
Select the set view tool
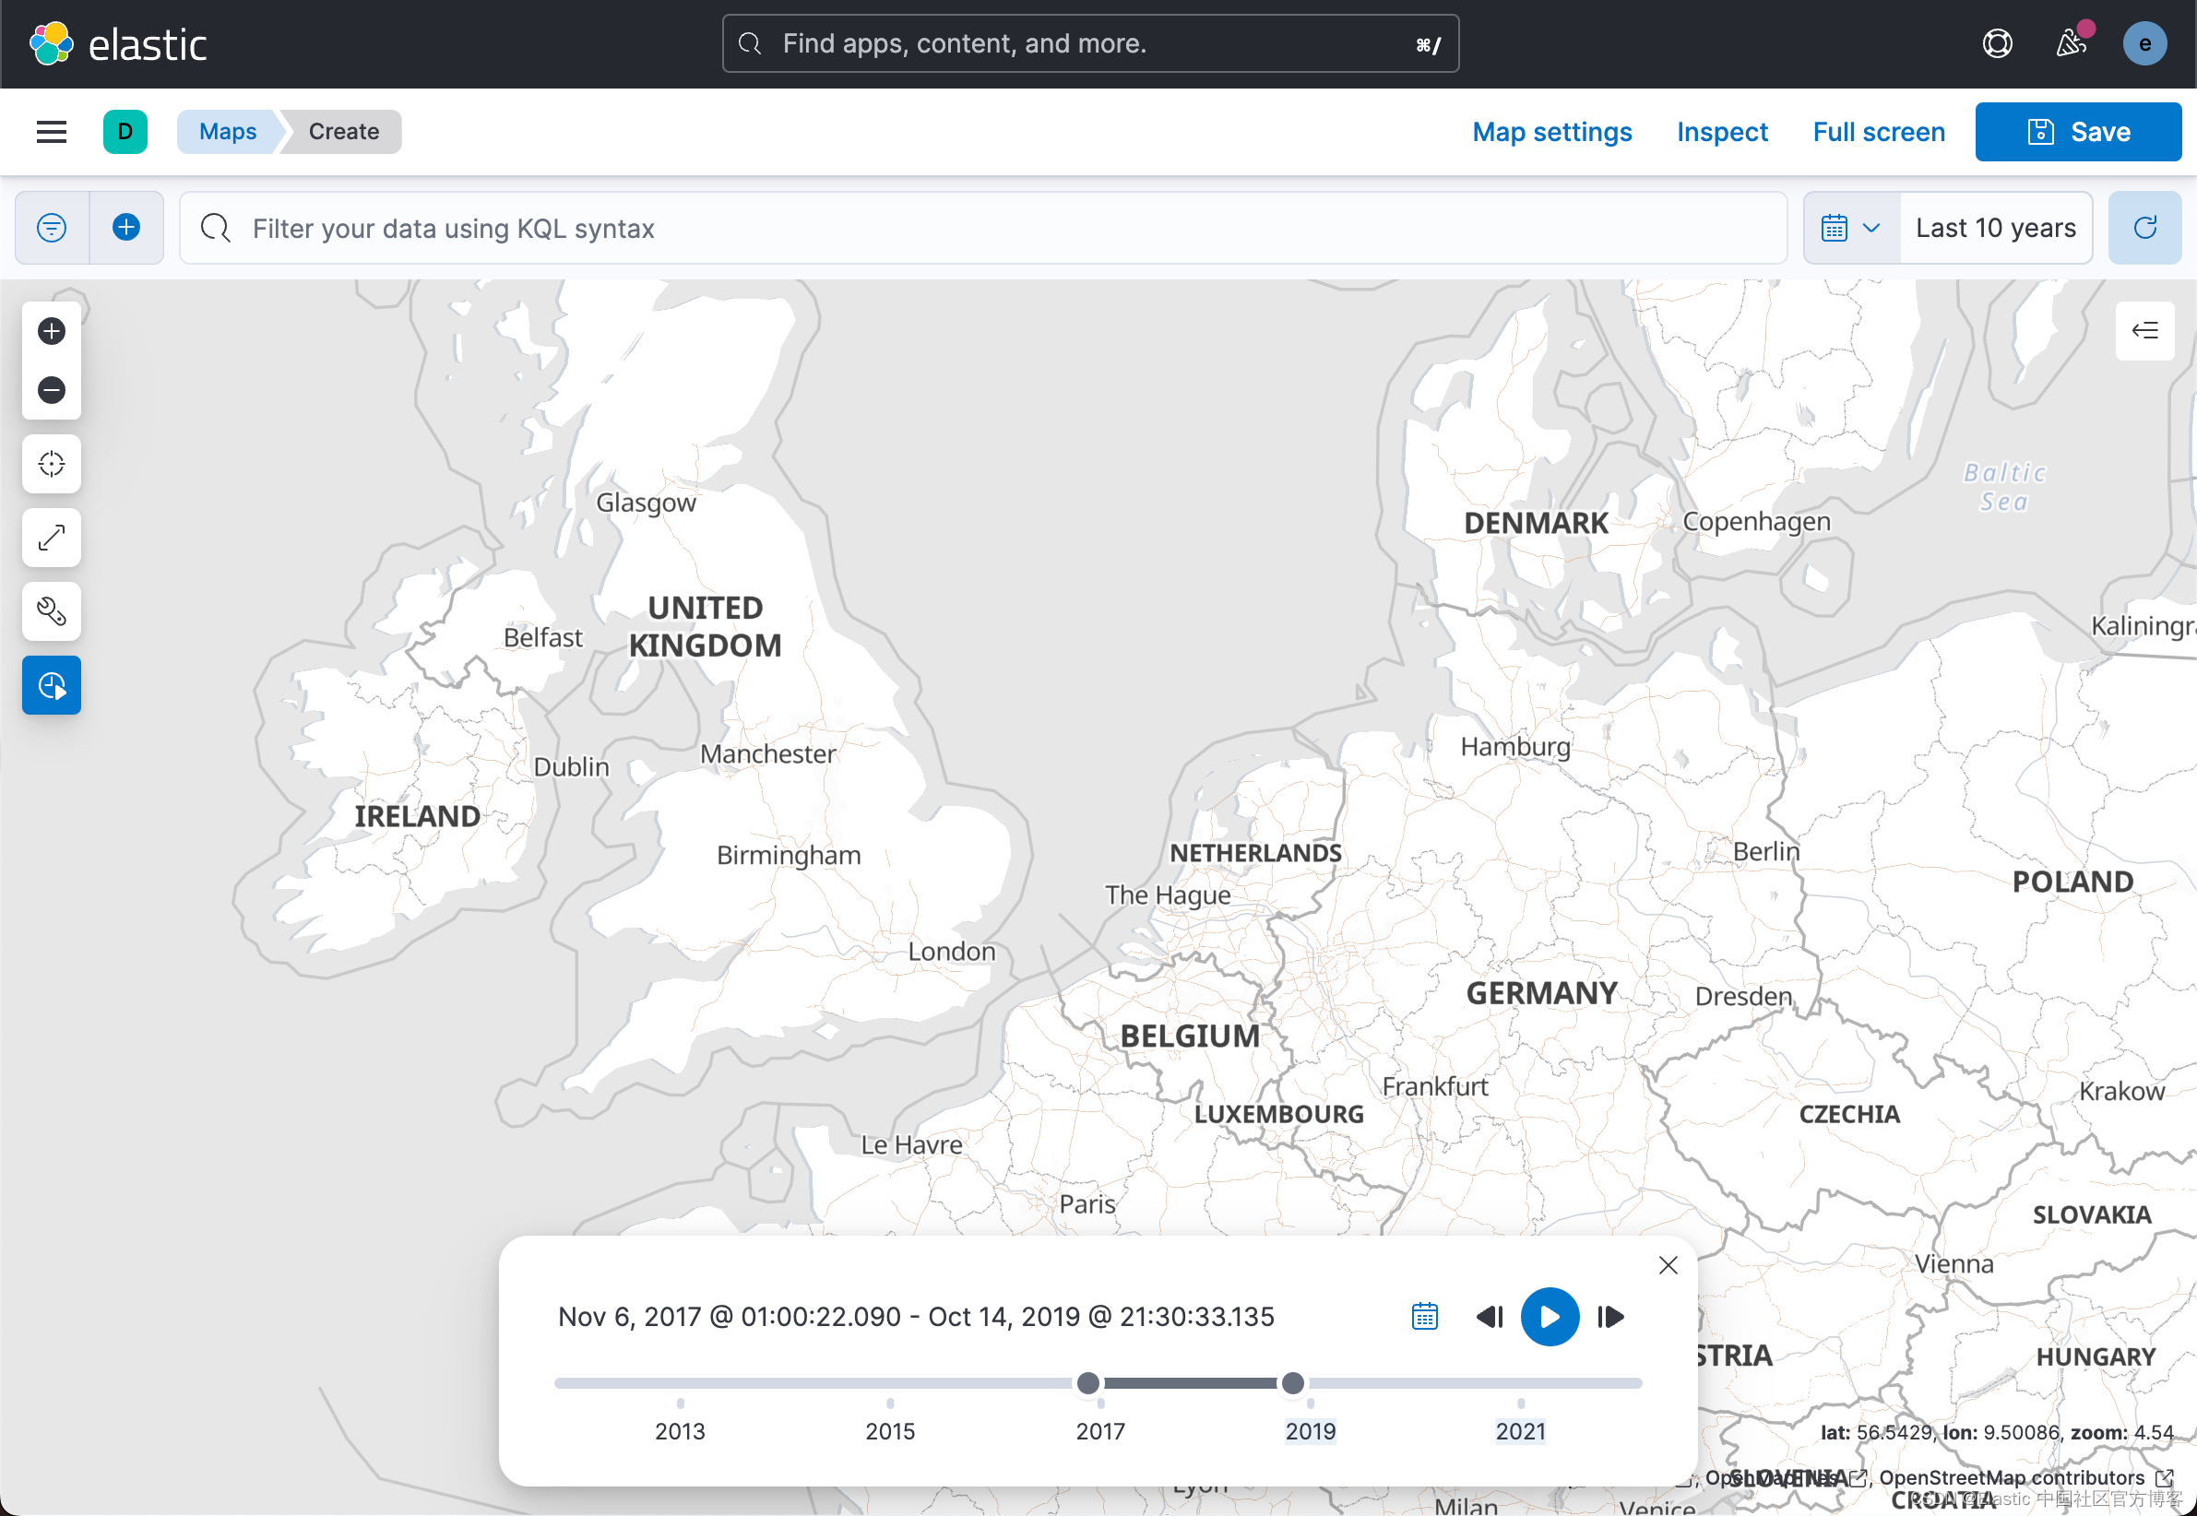[x=52, y=464]
